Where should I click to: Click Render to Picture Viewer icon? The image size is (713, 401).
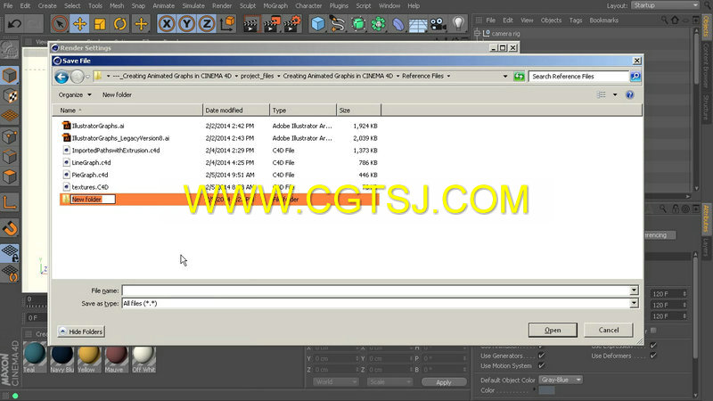[271, 24]
